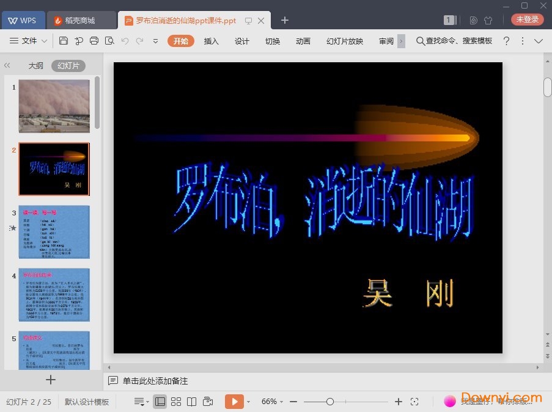The image size is (552, 412).
Task: Expand the quick access toolbar customize arrow
Action: click(155, 41)
